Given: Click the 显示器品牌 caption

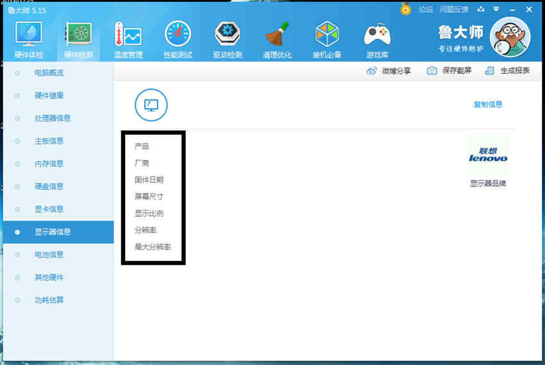Looking at the screenshot, I should pos(488,183).
